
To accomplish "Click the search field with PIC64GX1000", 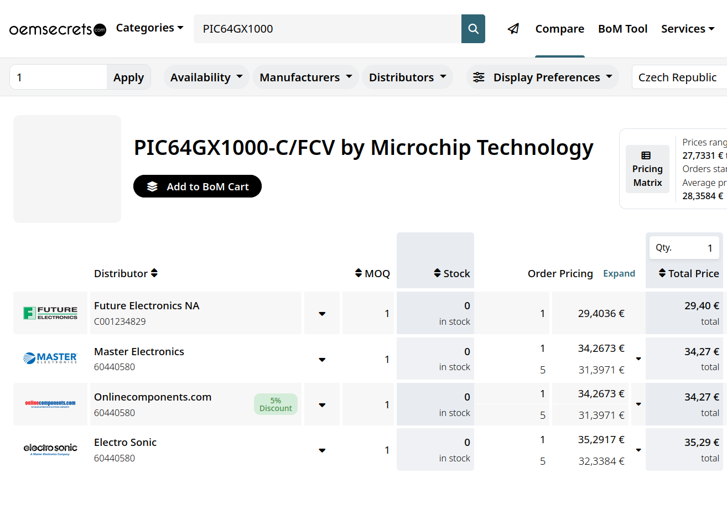I will click(328, 29).
